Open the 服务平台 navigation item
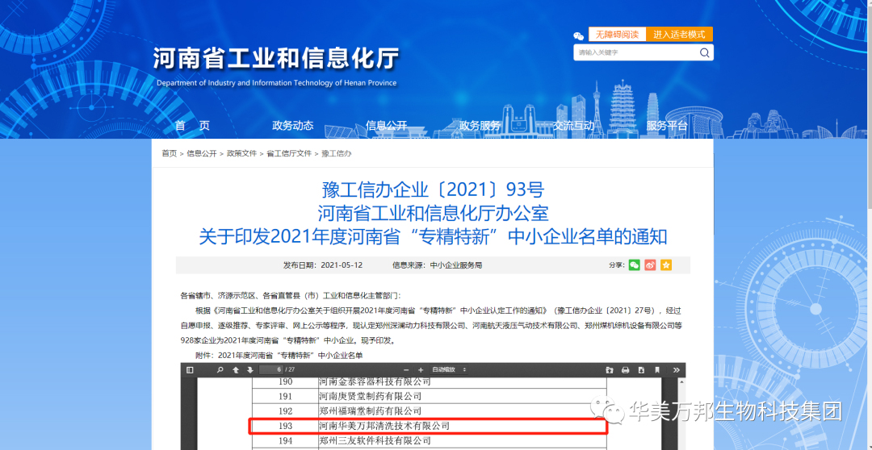872x450 pixels. point(667,126)
